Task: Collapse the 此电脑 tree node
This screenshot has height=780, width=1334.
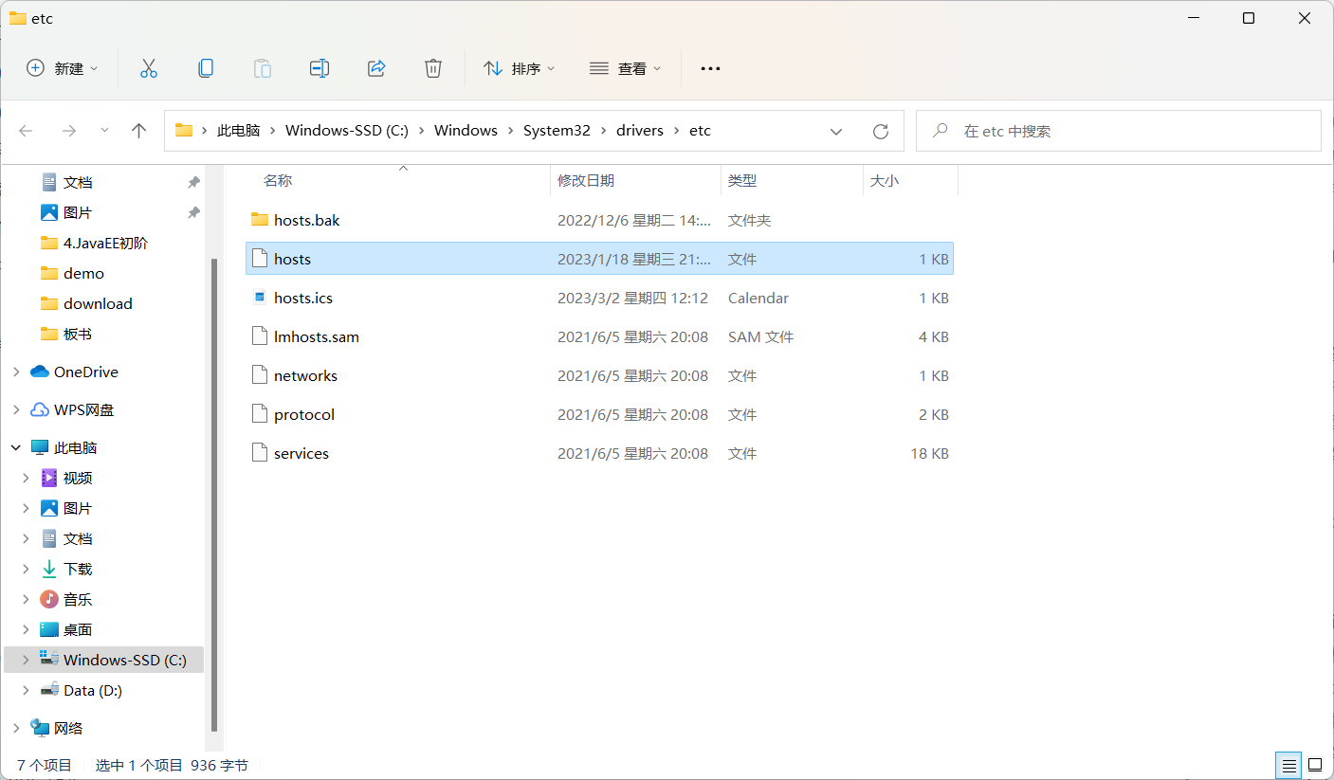Action: click(x=16, y=447)
